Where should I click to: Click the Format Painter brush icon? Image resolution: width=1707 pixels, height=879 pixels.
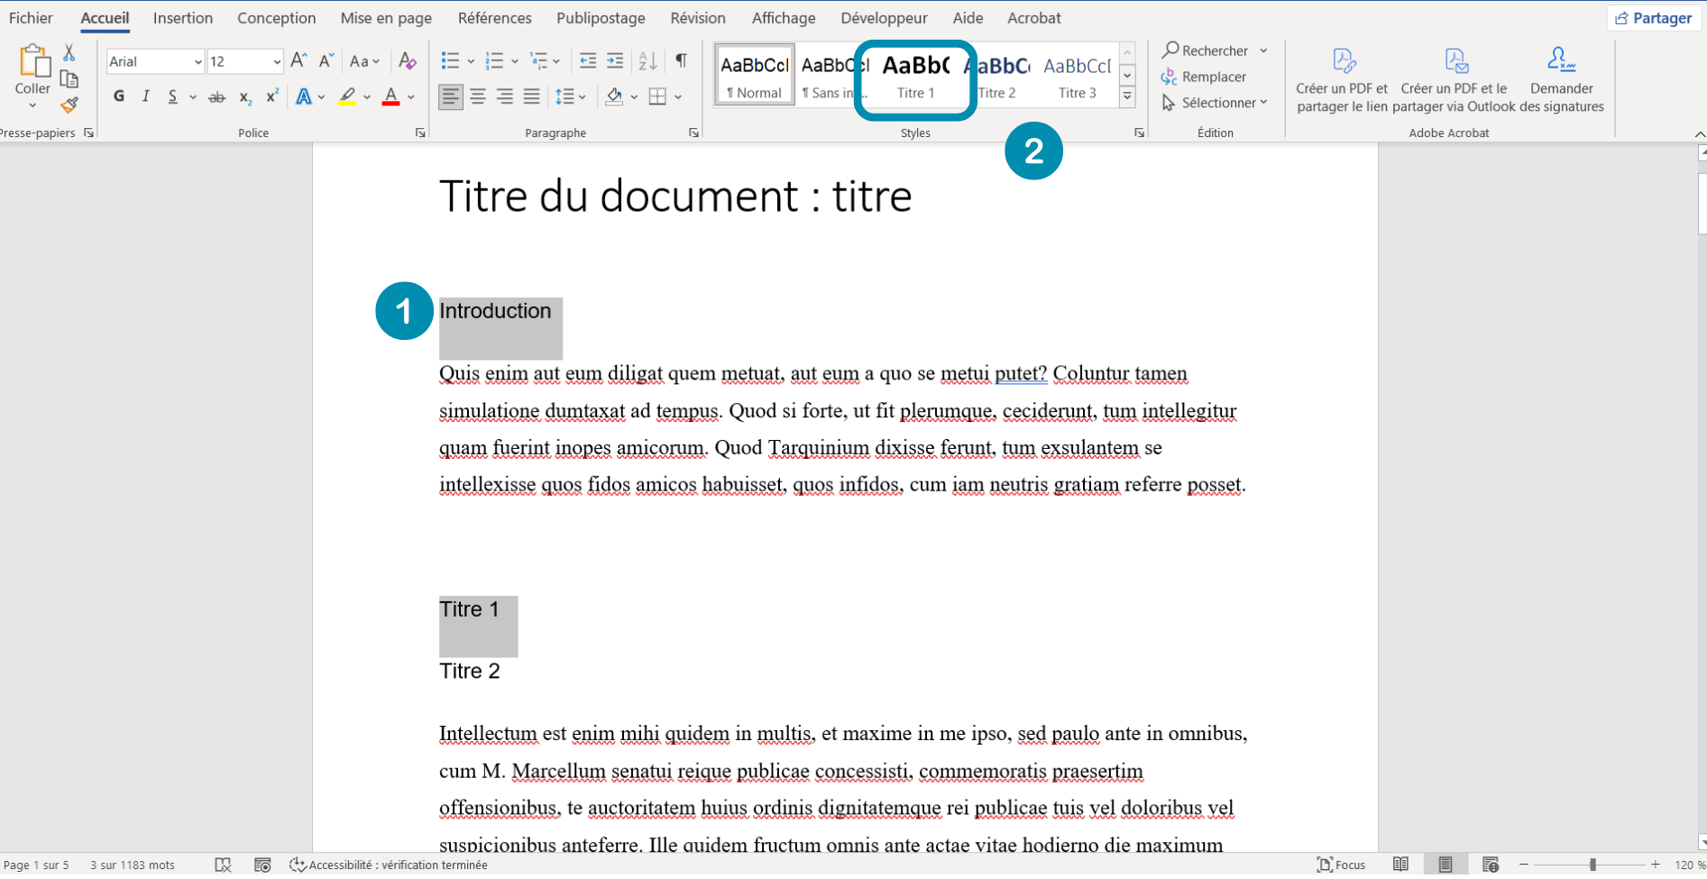[69, 105]
